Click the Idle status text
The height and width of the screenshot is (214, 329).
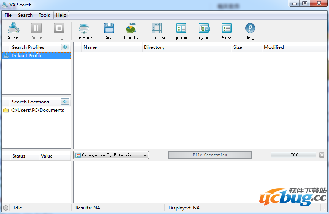coord(17,208)
